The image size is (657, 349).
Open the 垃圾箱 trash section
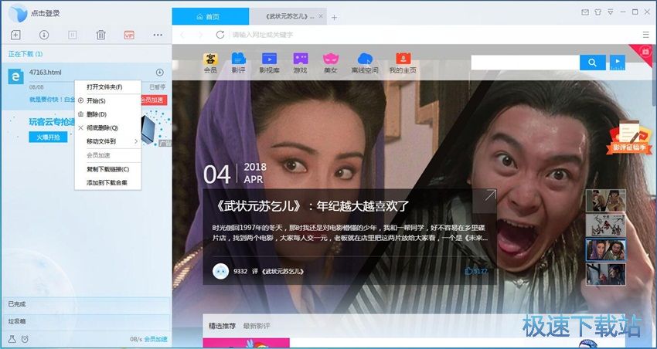click(86, 321)
